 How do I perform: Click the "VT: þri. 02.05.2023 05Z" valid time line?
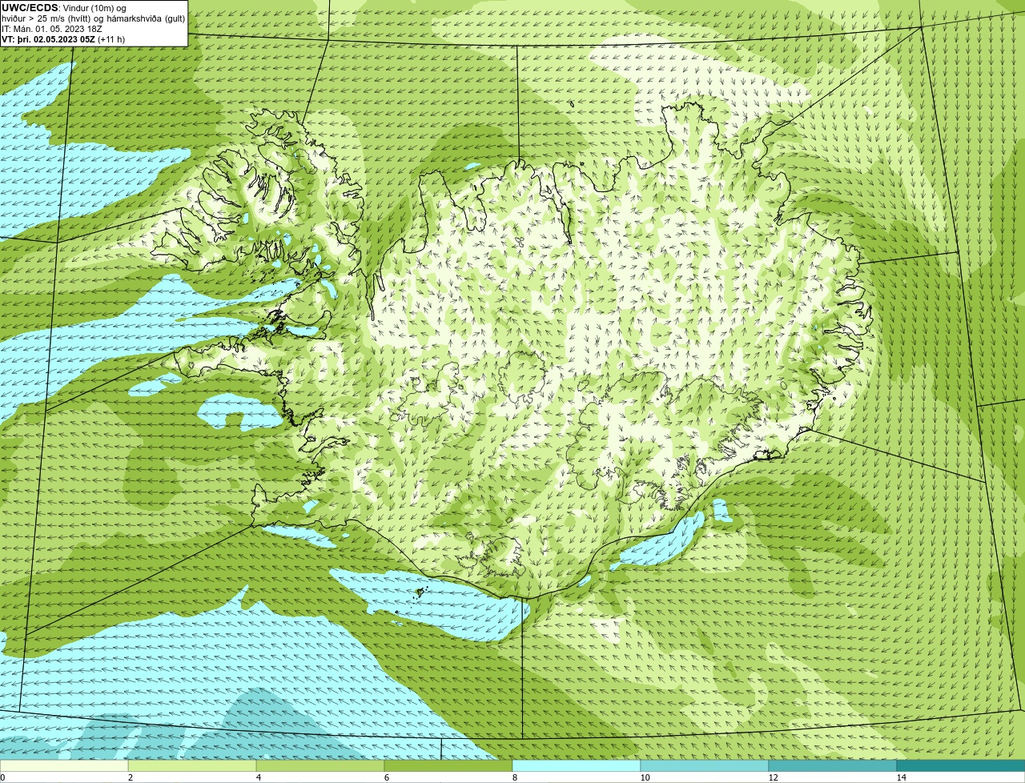[x=62, y=39]
